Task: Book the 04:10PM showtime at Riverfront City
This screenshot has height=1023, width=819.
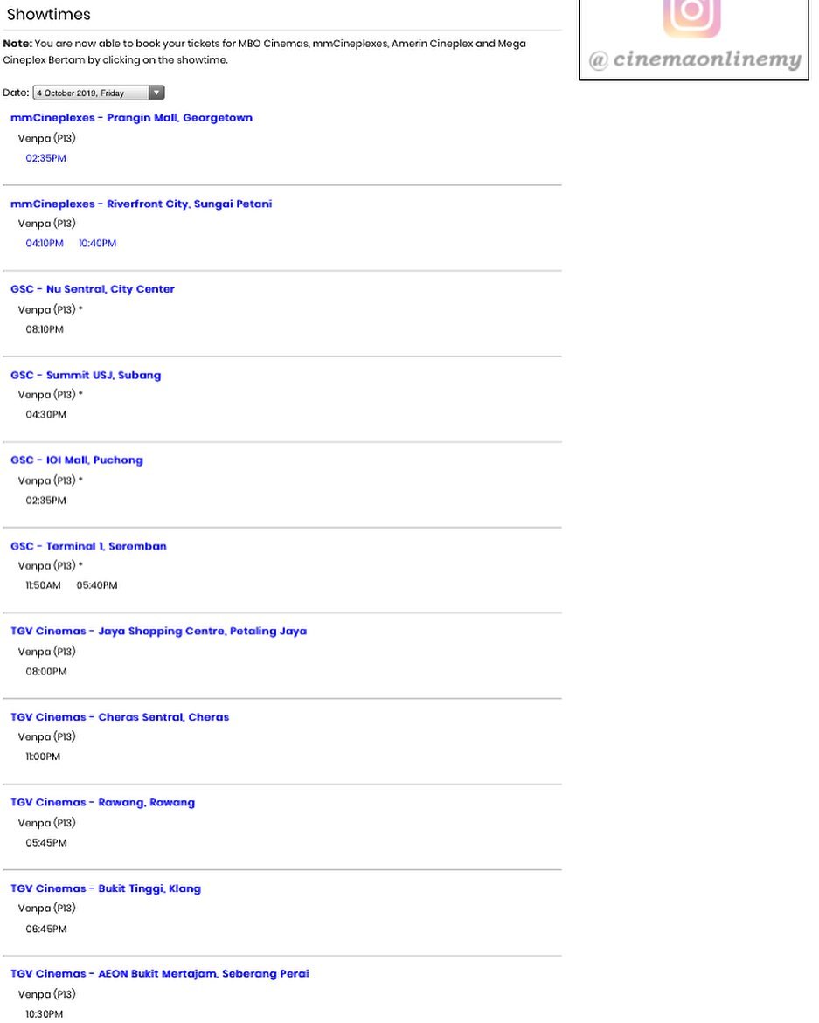Action: coord(45,244)
